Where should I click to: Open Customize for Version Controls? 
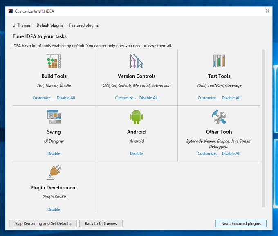point(126,98)
